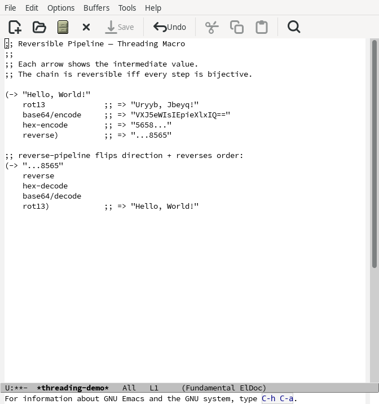Click base64/decode in reverse pipeline

pos(52,196)
